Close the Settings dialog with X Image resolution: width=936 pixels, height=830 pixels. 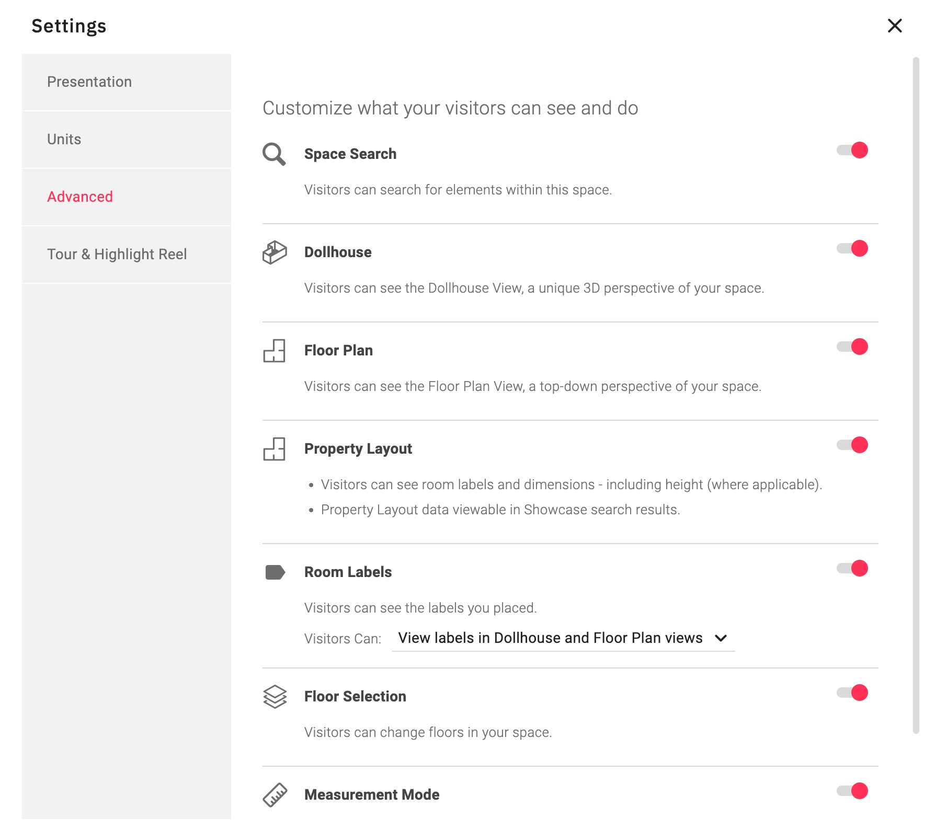tap(895, 26)
